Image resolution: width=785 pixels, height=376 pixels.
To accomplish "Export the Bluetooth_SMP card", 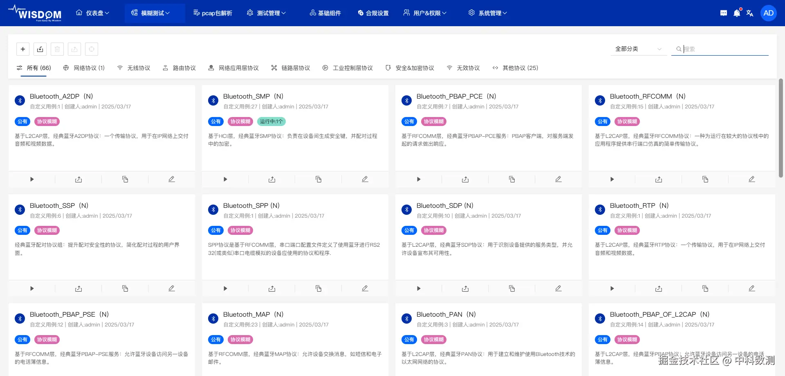I will (272, 179).
